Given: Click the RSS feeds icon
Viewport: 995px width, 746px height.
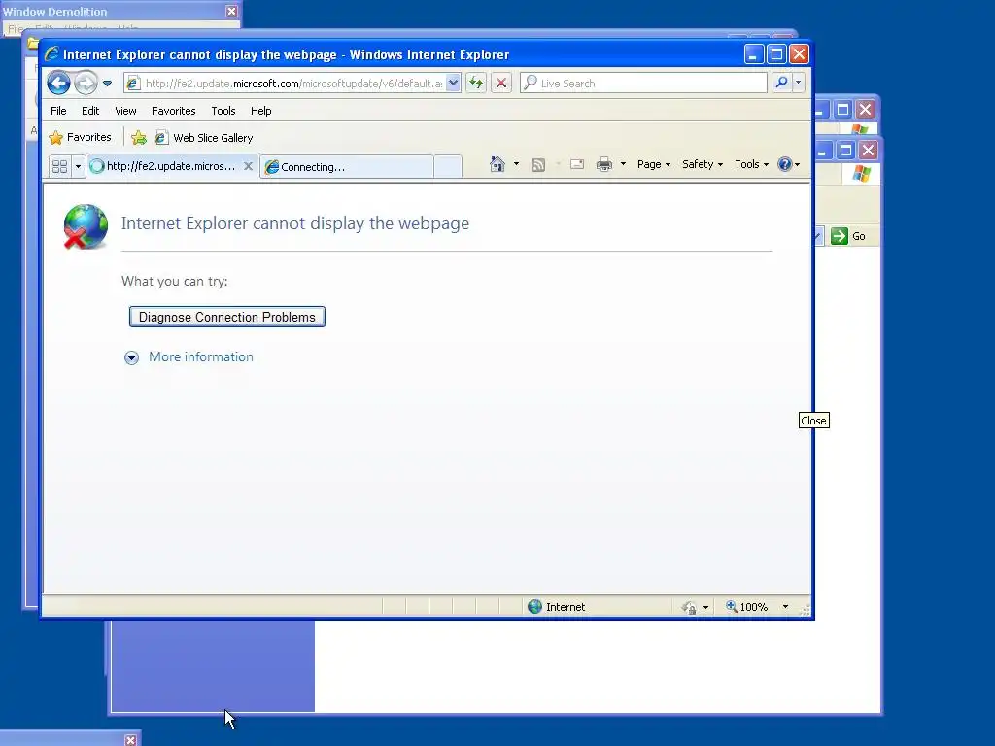Looking at the screenshot, I should tap(538, 165).
